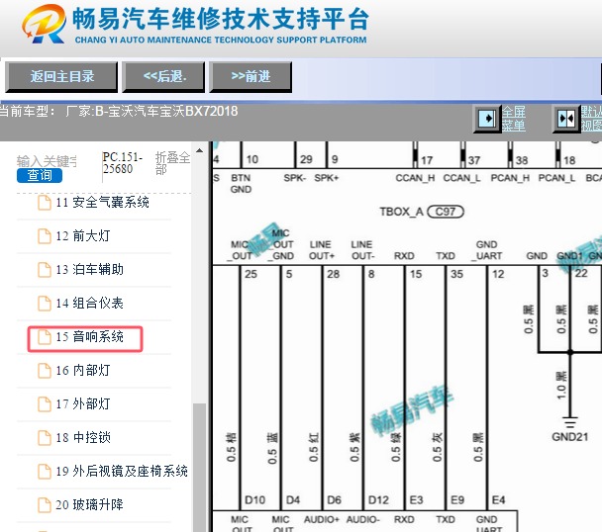
Task: Open 13 泊车辅助 entry
Action: pyautogui.click(x=89, y=270)
